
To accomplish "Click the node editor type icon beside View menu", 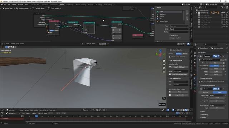I will (x=3, y=44).
